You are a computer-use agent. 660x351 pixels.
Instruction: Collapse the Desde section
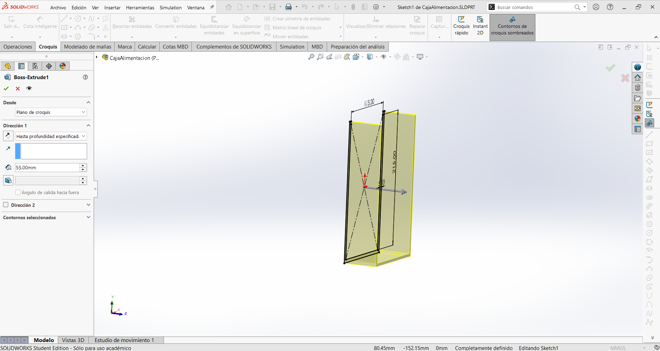tap(88, 103)
